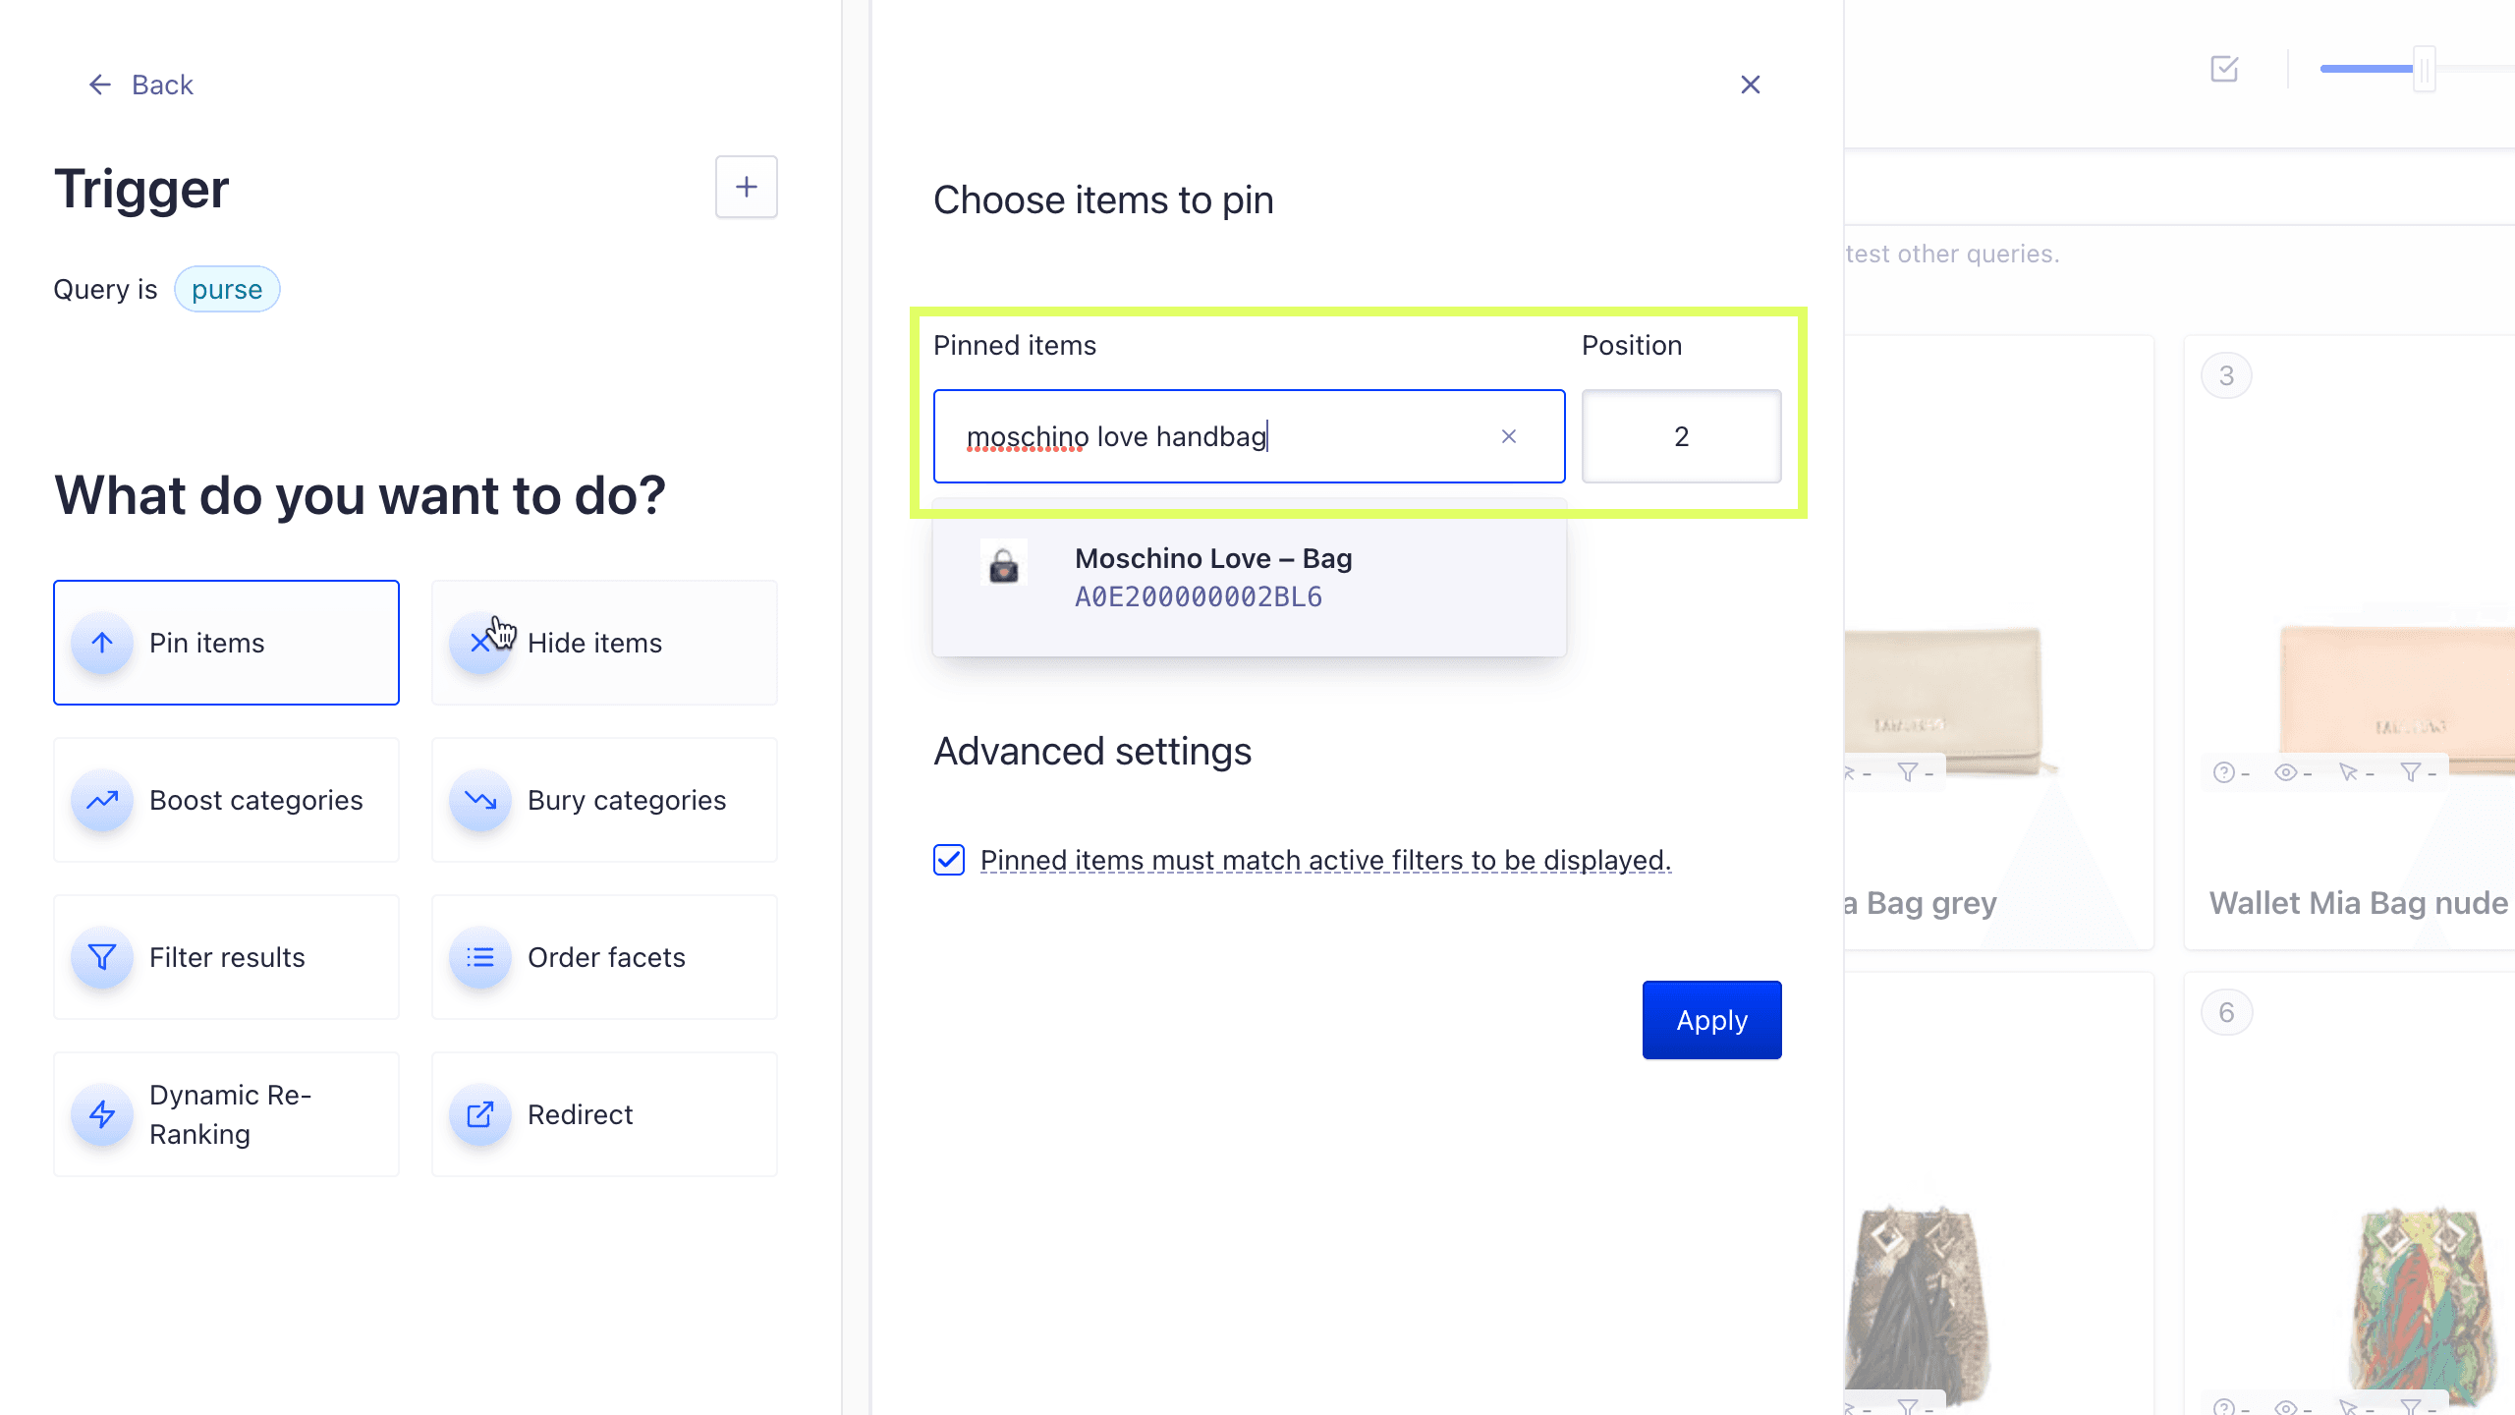The height and width of the screenshot is (1415, 2515).
Task: Click product ID A0E200000002BL6
Action: pos(1199,597)
